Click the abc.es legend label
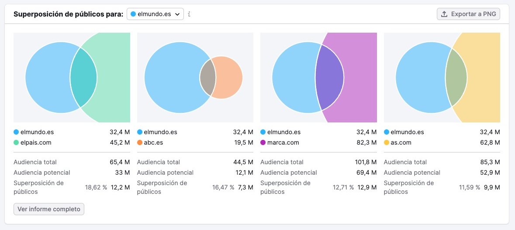This screenshot has height=230, width=515. 155,142
